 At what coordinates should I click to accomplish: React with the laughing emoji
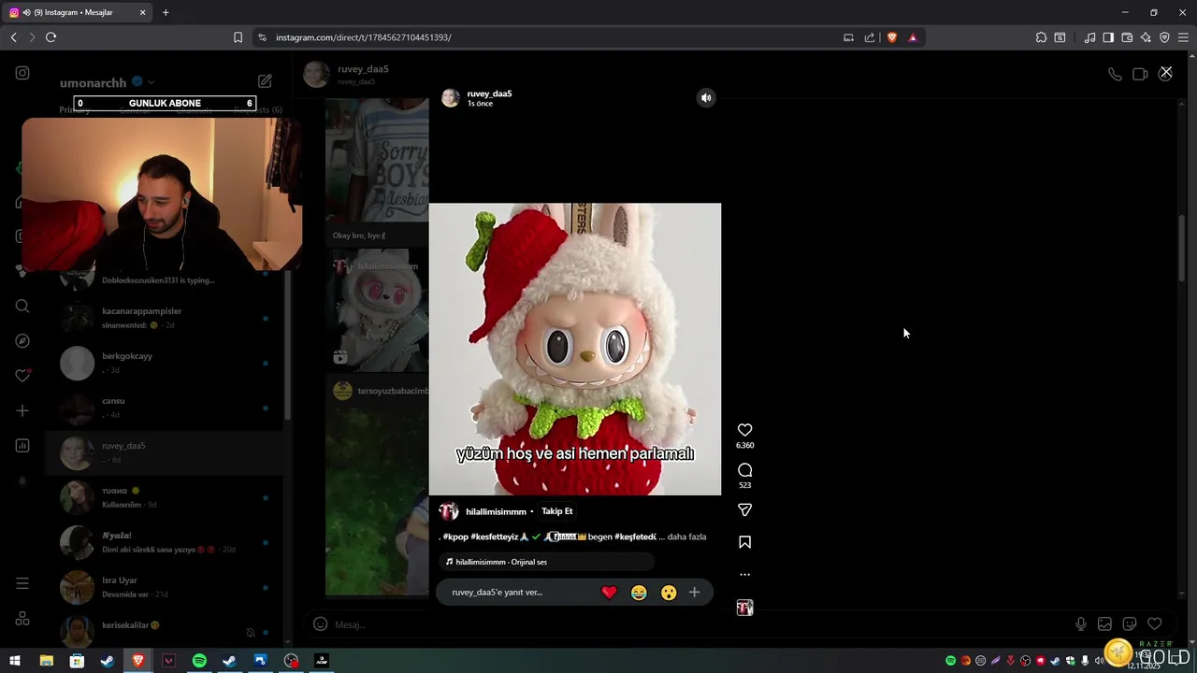639,592
